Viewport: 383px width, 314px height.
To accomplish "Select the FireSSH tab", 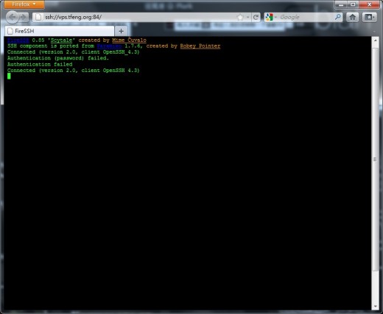I will [x=60, y=31].
